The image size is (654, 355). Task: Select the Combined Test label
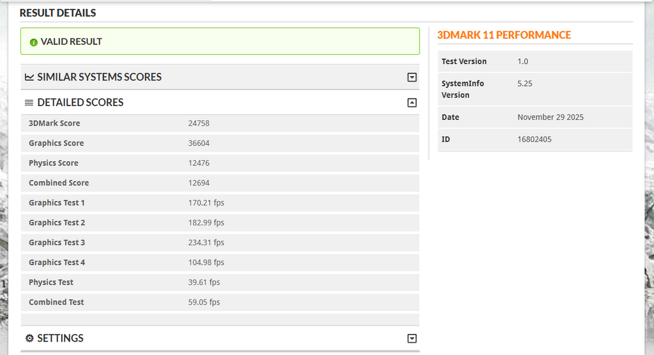point(56,302)
